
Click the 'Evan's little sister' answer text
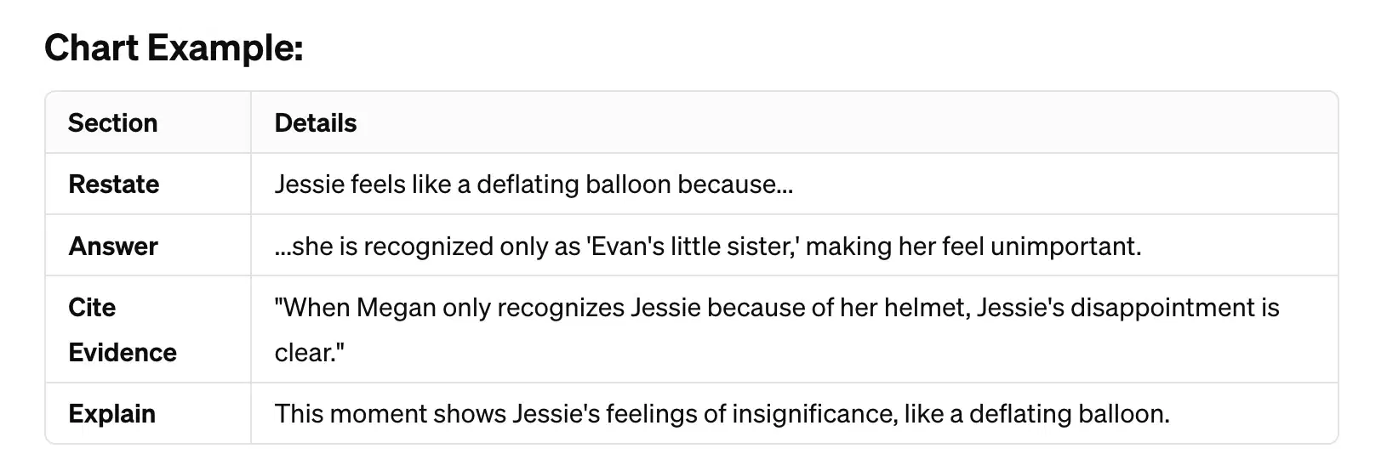[691, 247]
